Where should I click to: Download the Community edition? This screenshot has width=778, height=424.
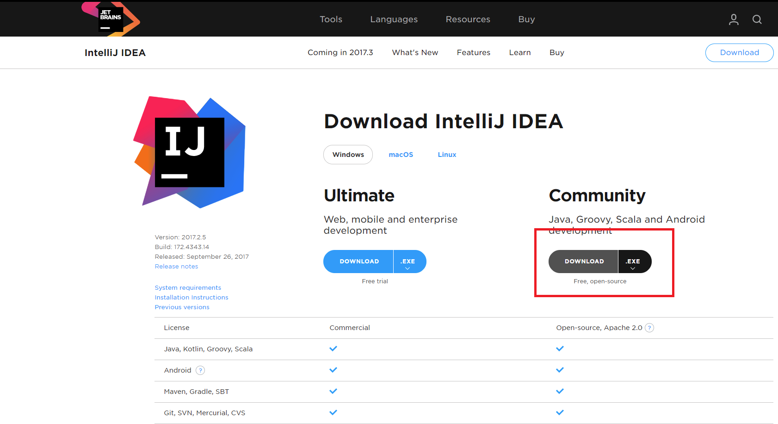[584, 262]
